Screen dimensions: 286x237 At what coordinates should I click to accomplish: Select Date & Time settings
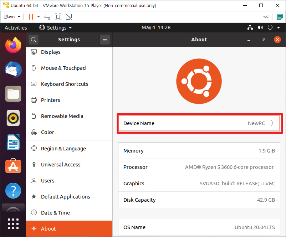(69, 213)
